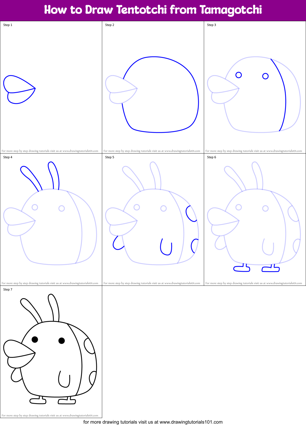Click the Step 7 label
306x426 pixels.
point(8,289)
